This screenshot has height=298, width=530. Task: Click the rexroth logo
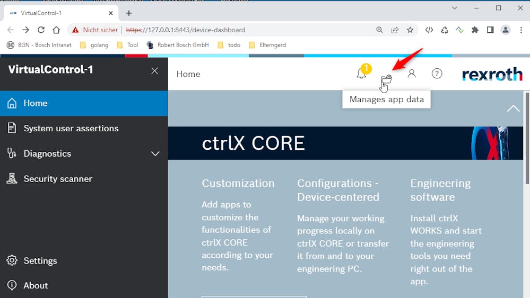point(492,74)
